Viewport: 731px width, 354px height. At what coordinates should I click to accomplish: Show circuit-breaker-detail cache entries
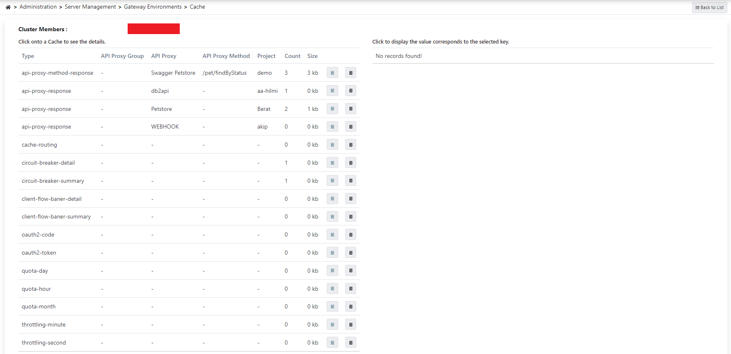click(x=332, y=163)
